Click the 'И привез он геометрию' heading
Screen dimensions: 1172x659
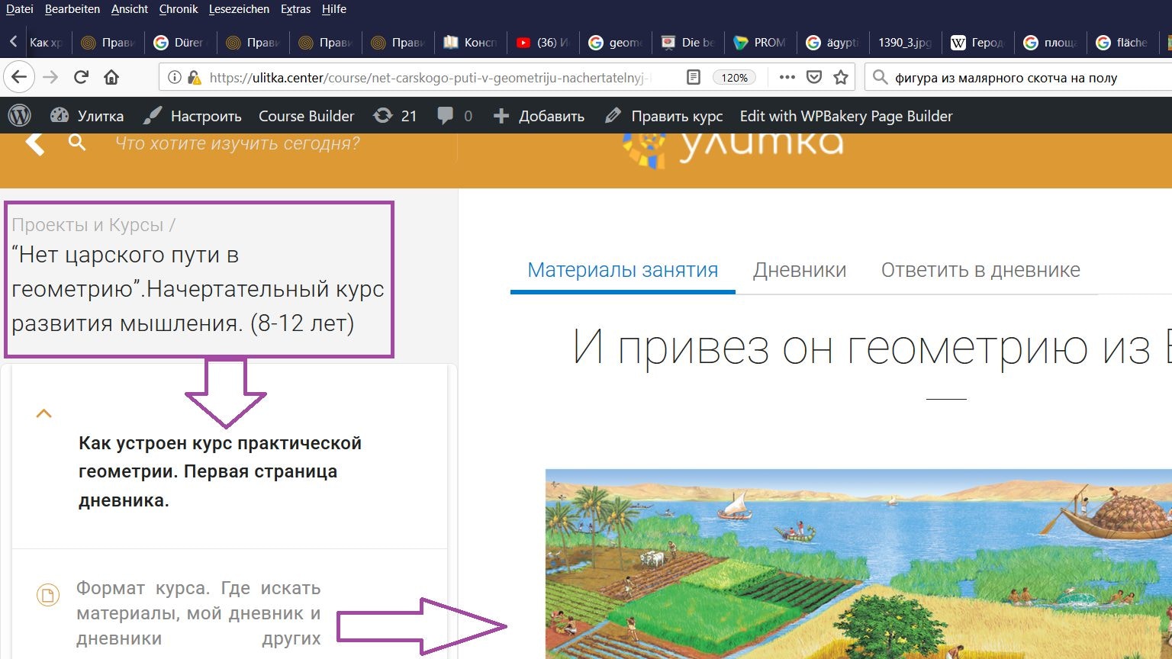pyautogui.click(x=872, y=347)
